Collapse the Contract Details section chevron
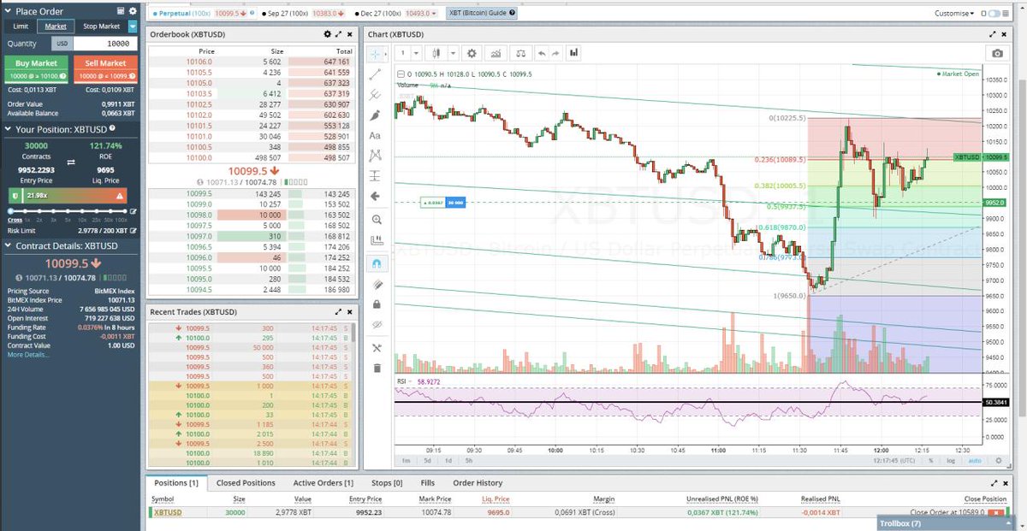The height and width of the screenshot is (531, 1027). pyautogui.click(x=8, y=246)
